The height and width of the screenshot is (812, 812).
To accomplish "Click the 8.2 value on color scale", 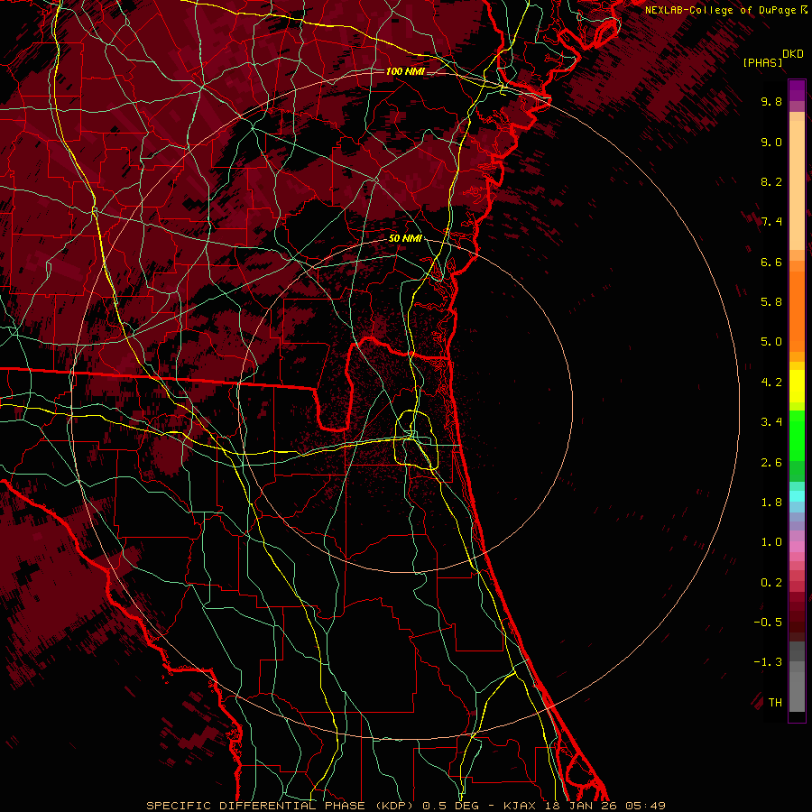I will 771,181.
